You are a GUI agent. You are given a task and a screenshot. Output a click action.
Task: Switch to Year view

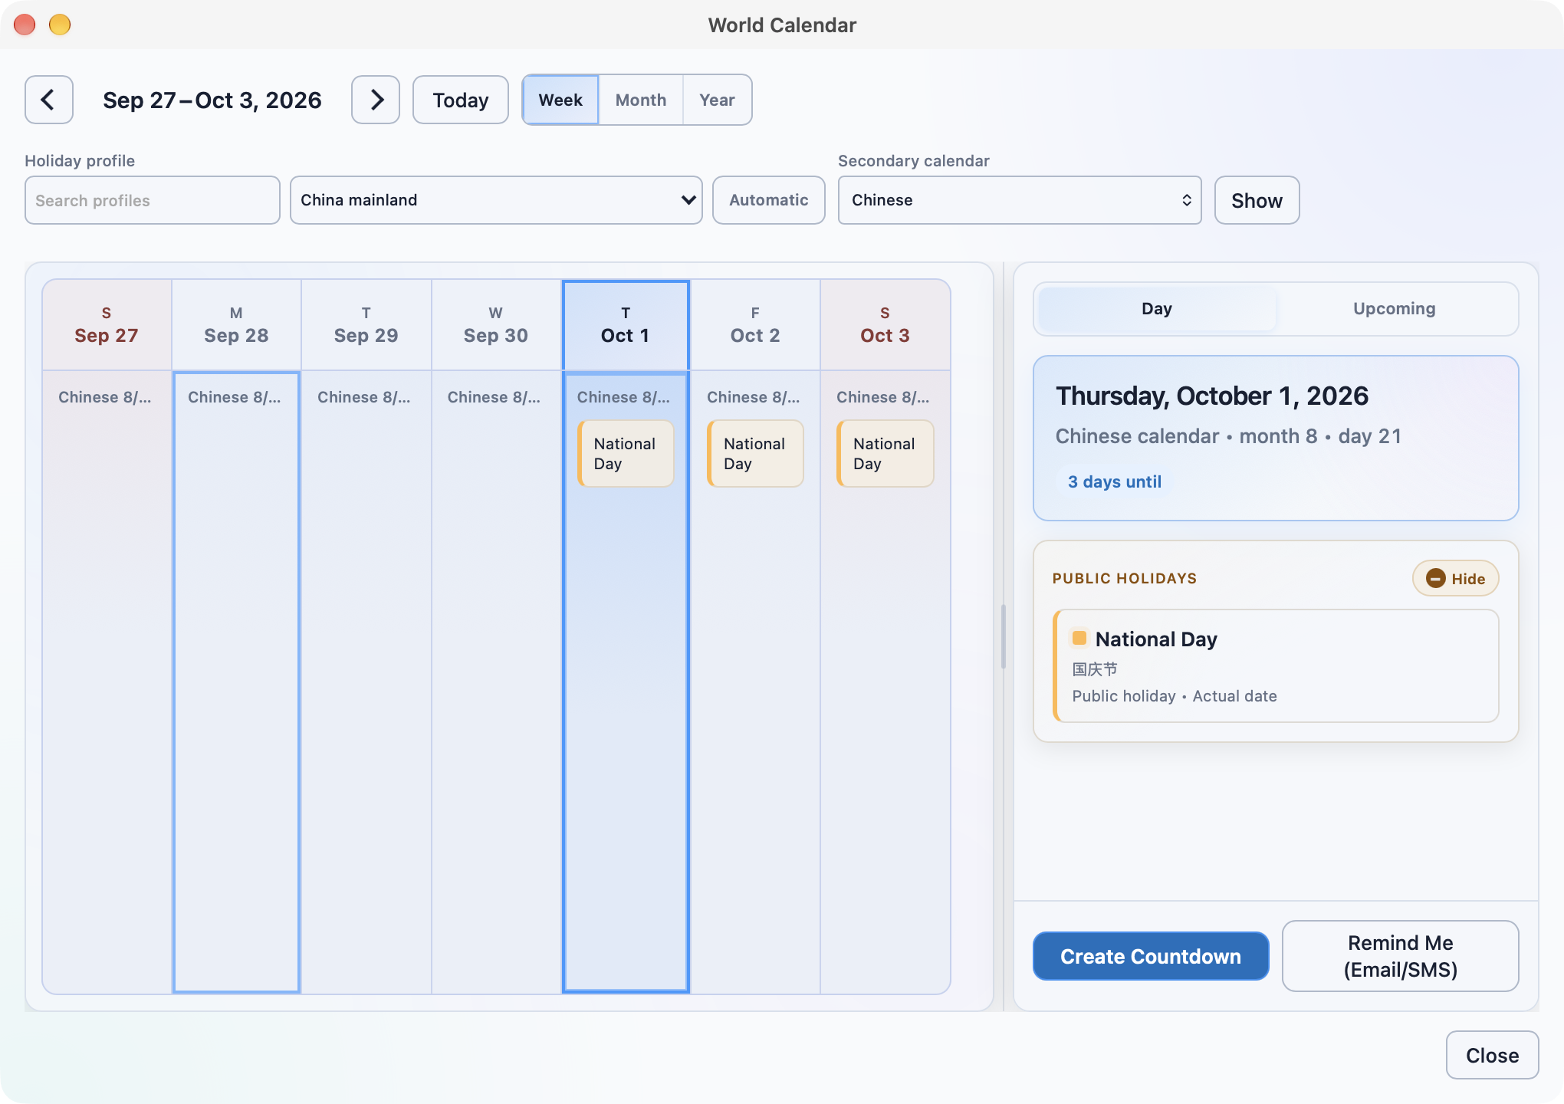(x=717, y=100)
